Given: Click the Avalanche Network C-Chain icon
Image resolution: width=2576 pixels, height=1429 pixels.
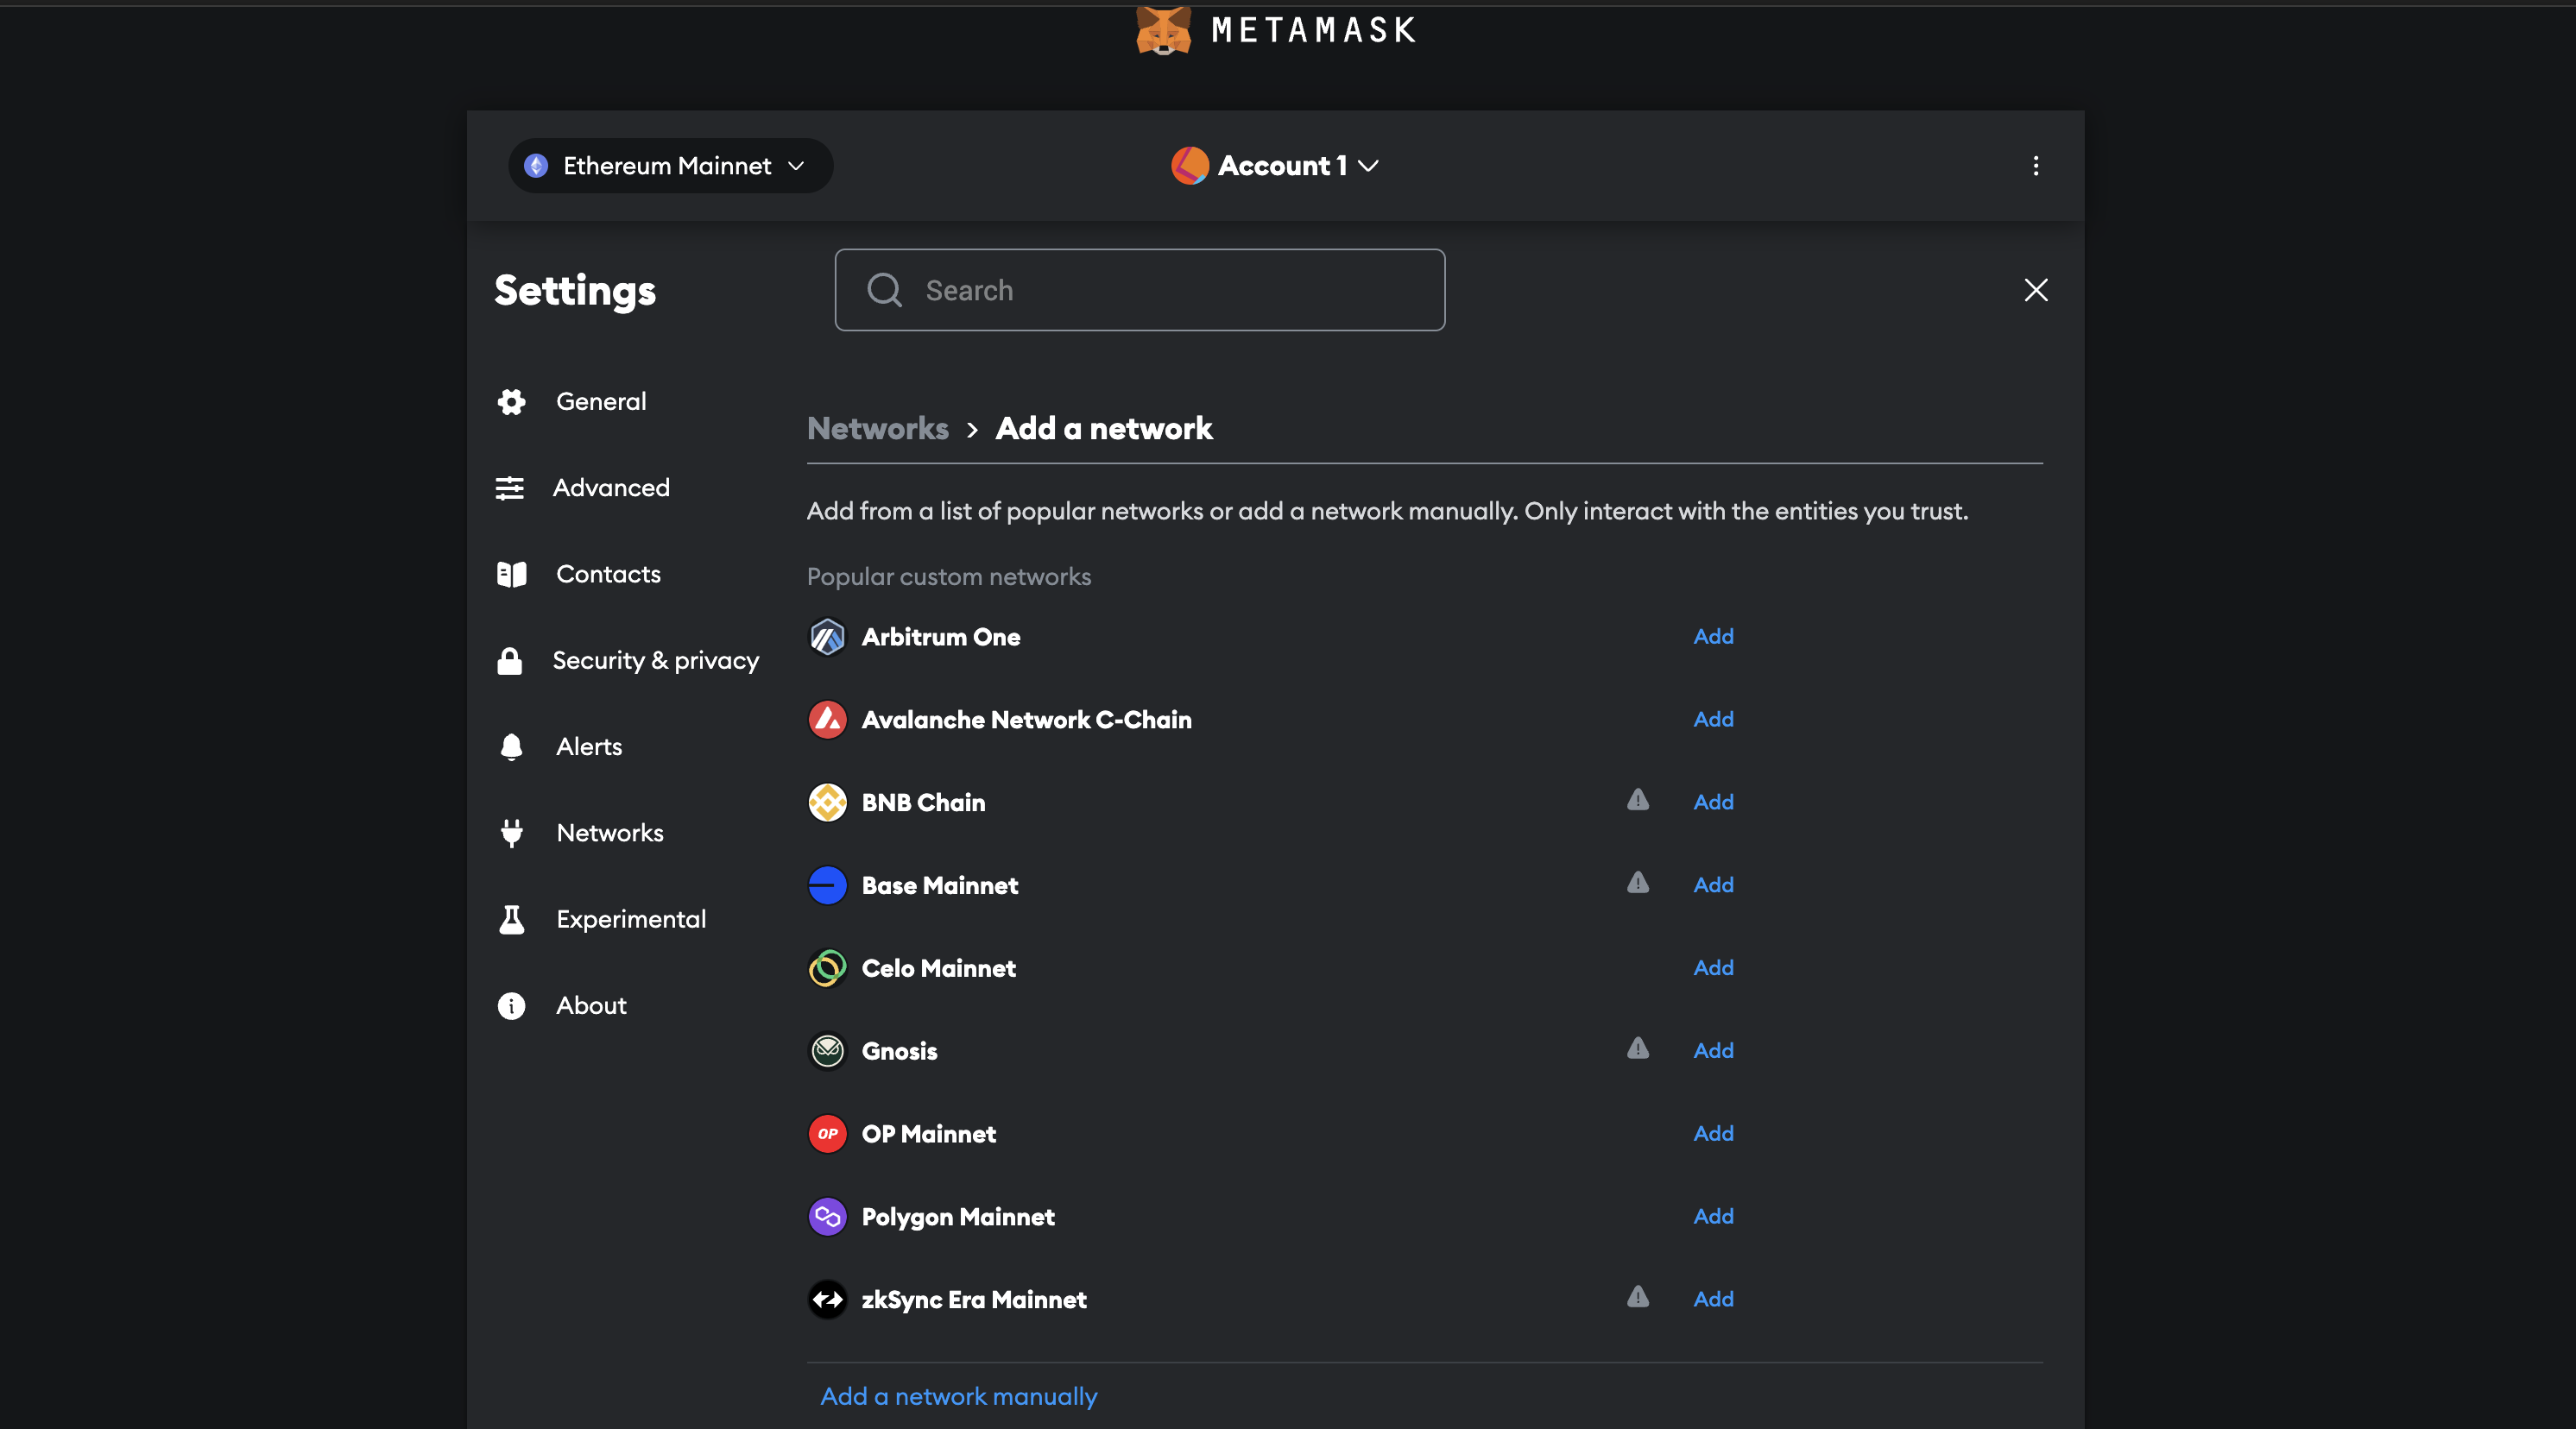Looking at the screenshot, I should [x=826, y=720].
